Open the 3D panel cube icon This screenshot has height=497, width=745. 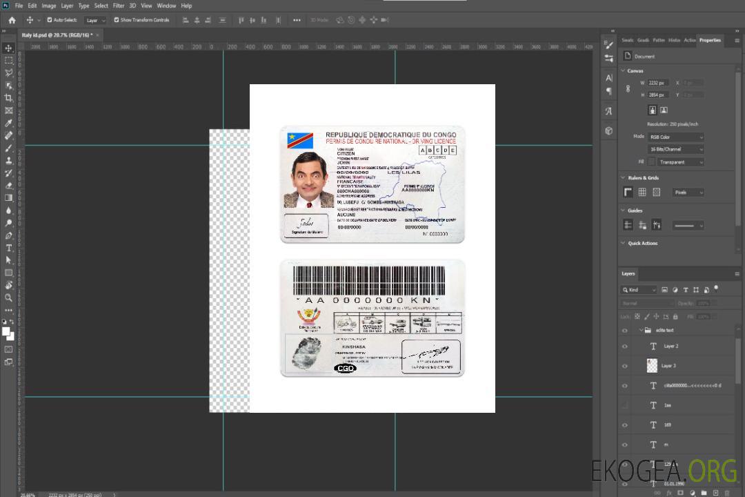tap(608, 130)
